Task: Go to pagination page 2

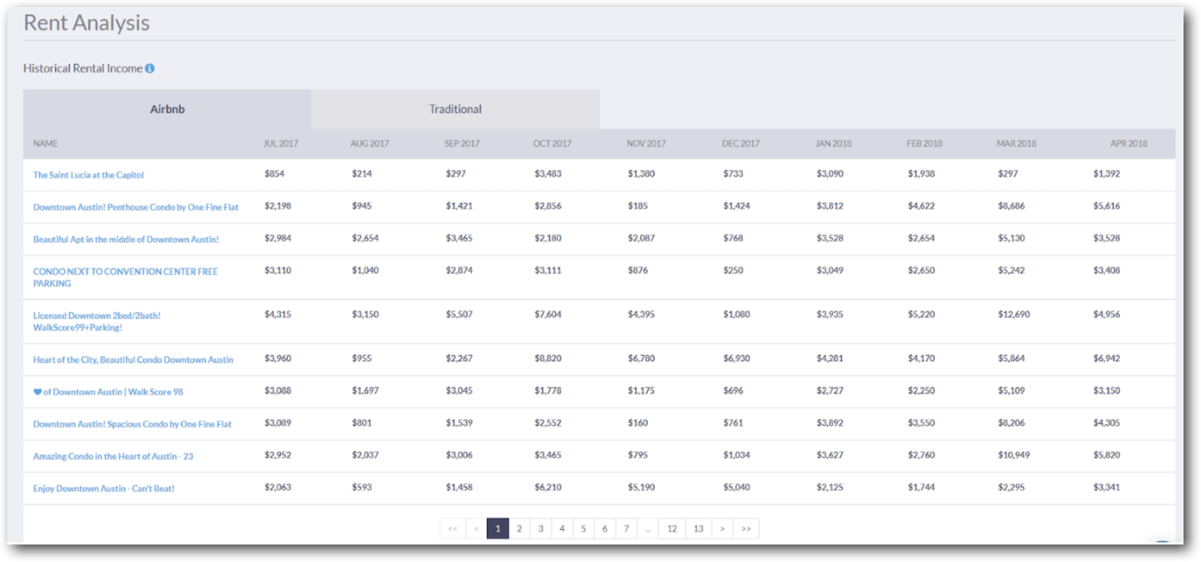Action: pos(519,528)
